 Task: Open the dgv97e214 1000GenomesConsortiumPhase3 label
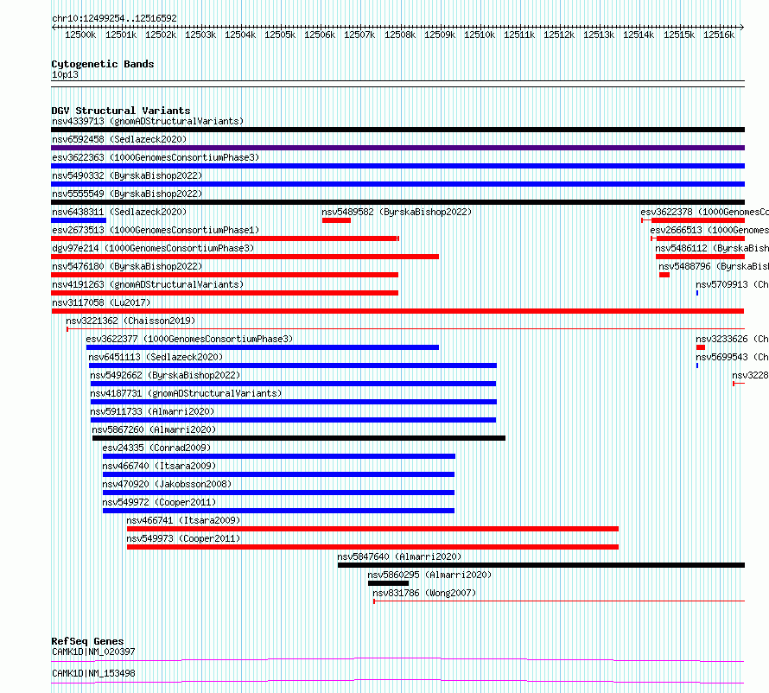tap(153, 248)
